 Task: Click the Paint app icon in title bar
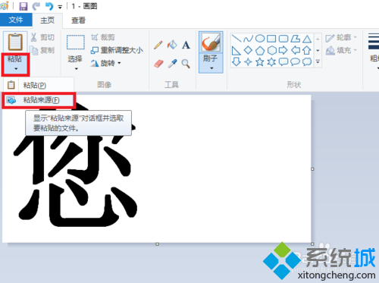[5, 5]
